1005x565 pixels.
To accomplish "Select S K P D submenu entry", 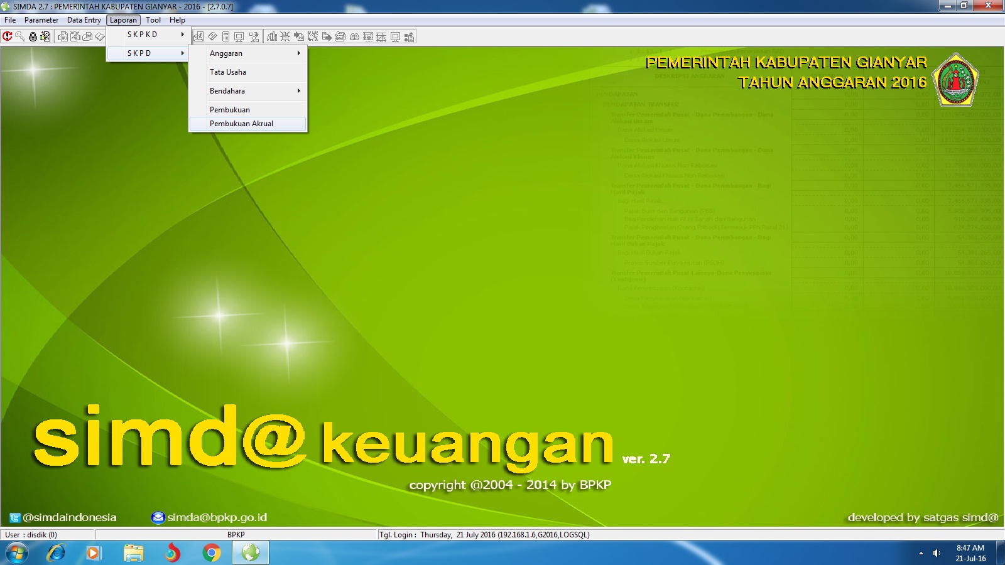I will click(x=148, y=53).
